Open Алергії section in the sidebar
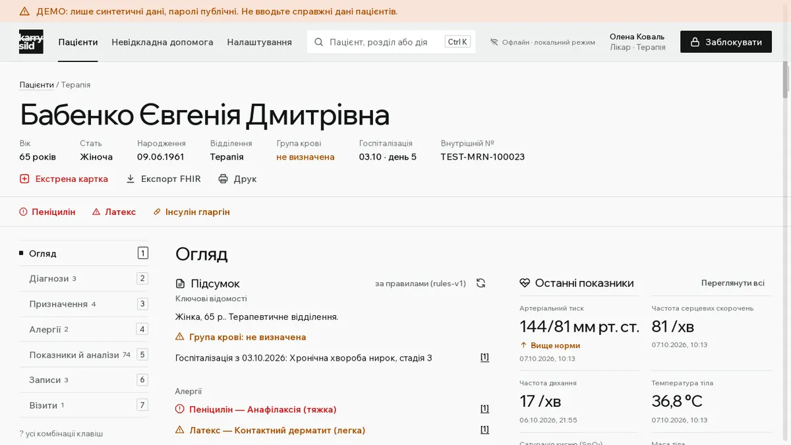Image resolution: width=791 pixels, height=445 pixels. pos(84,329)
